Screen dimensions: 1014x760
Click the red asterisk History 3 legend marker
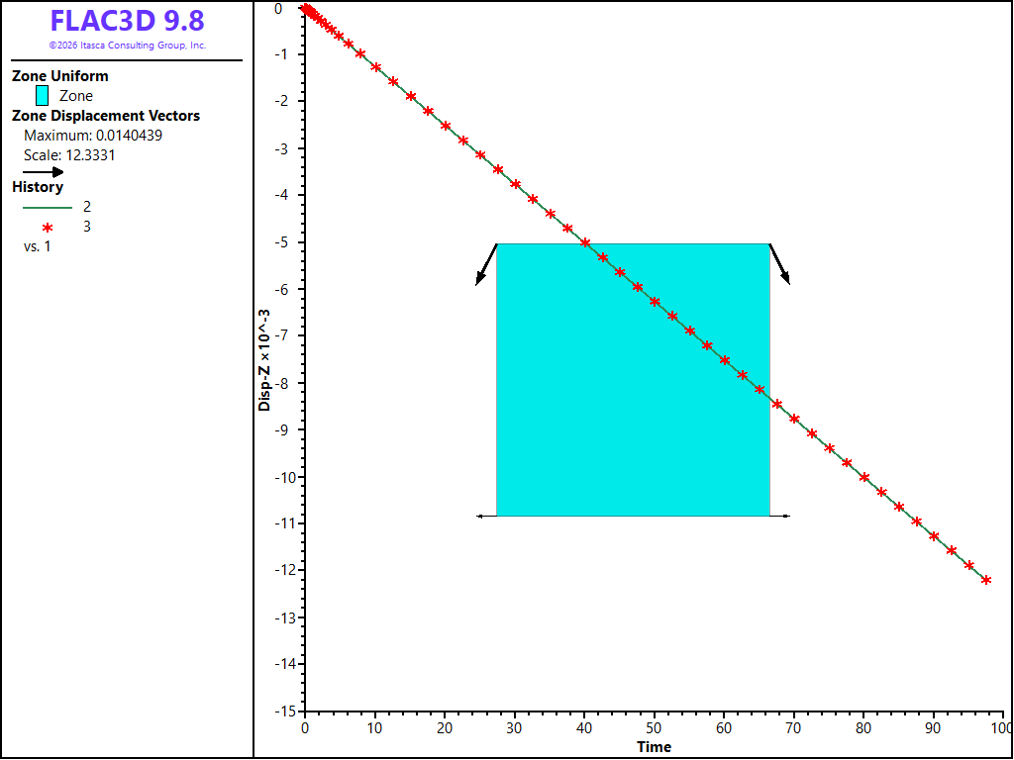pyautogui.click(x=48, y=227)
